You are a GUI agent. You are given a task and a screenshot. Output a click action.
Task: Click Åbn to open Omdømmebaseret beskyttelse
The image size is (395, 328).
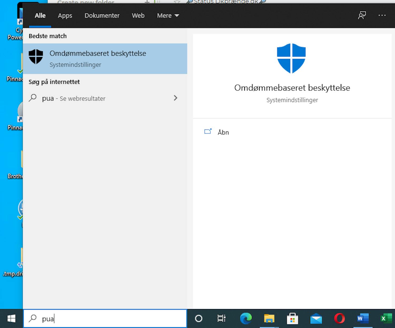[223, 132]
